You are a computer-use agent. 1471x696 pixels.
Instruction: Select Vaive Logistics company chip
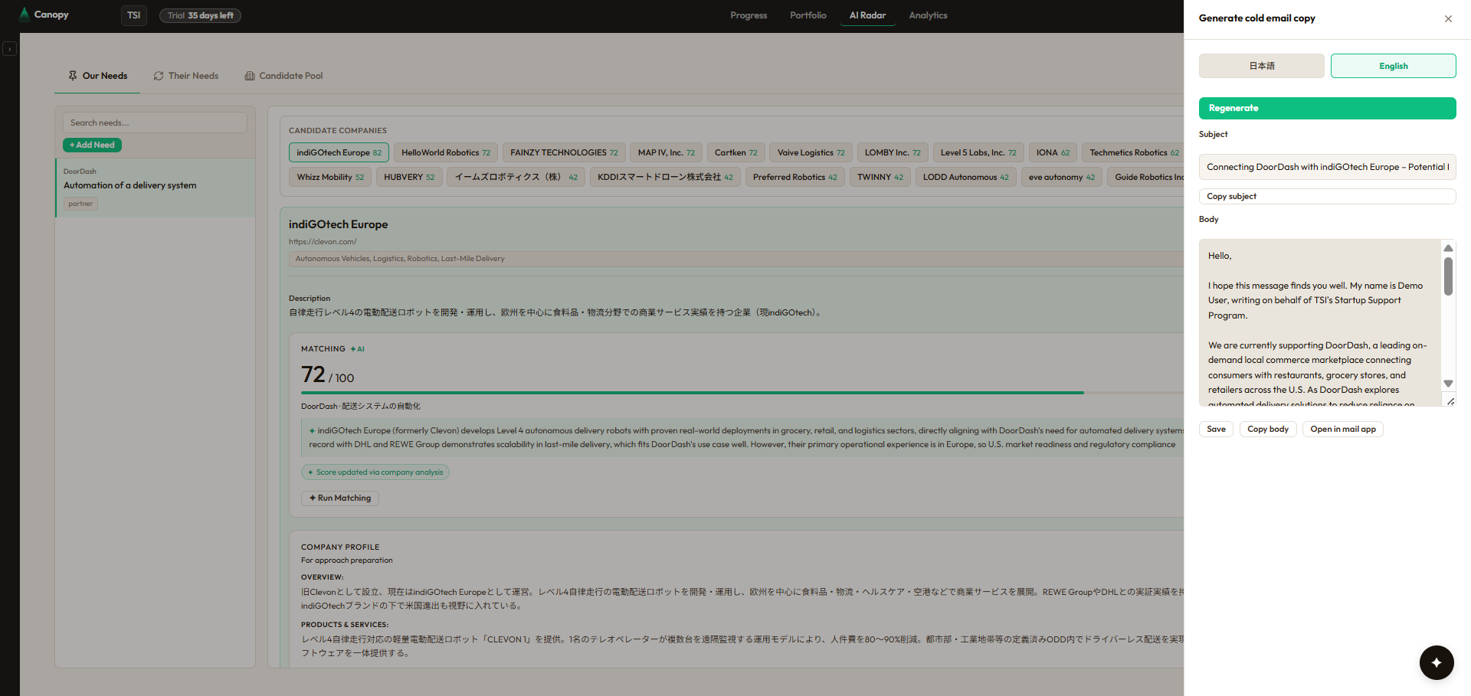(x=811, y=152)
